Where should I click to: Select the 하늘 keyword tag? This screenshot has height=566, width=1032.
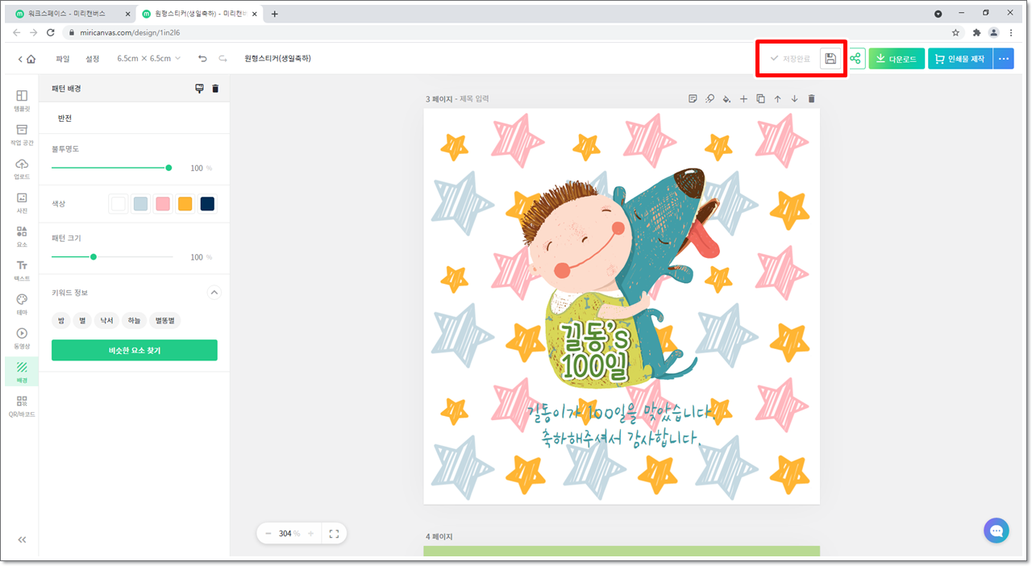point(134,321)
